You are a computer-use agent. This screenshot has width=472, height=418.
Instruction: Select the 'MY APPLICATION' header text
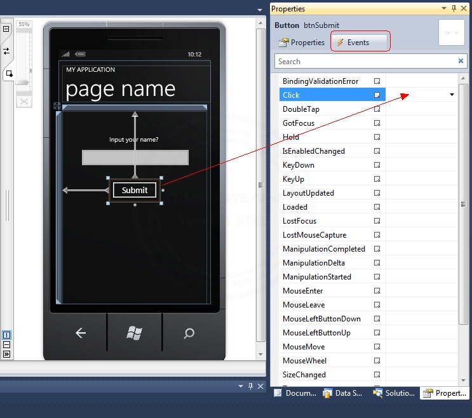click(90, 69)
